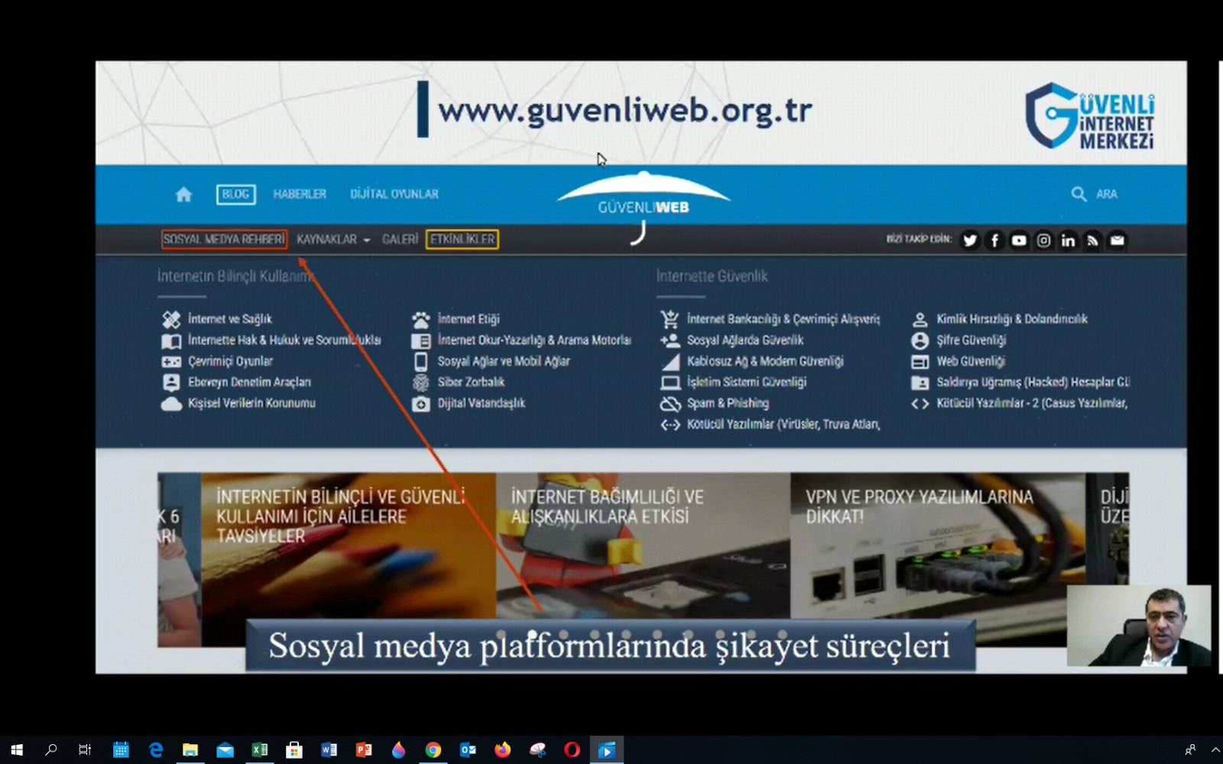Viewport: 1223px width, 764px height.
Task: Click the email envelope social icon
Action: click(x=1117, y=241)
